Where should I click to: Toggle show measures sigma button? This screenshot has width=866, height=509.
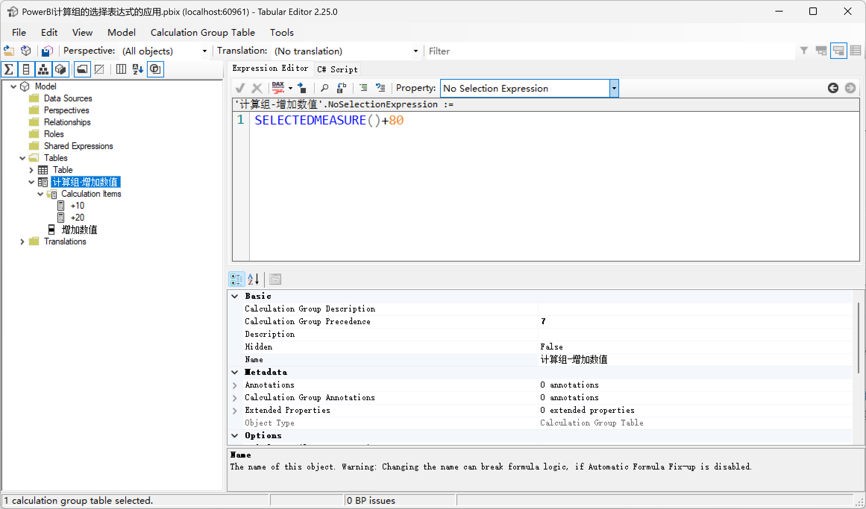9,69
